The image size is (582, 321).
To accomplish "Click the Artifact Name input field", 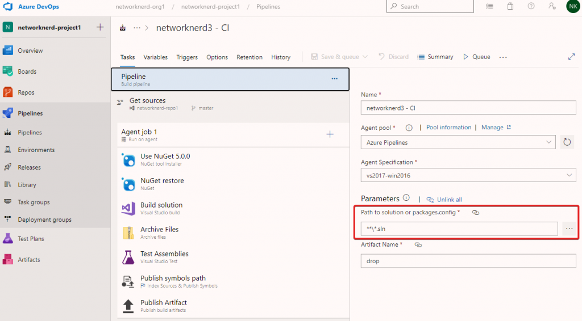I will point(468,261).
